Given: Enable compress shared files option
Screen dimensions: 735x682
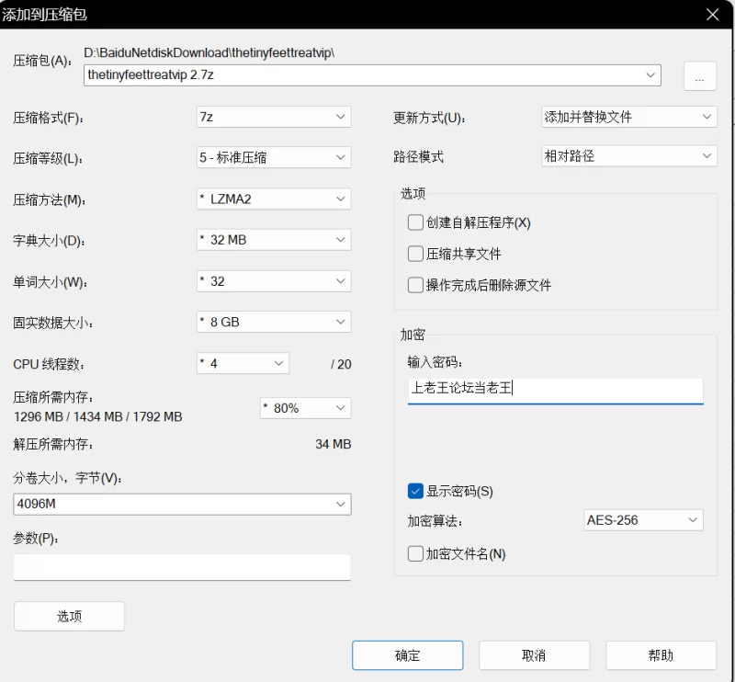Looking at the screenshot, I should pos(415,254).
